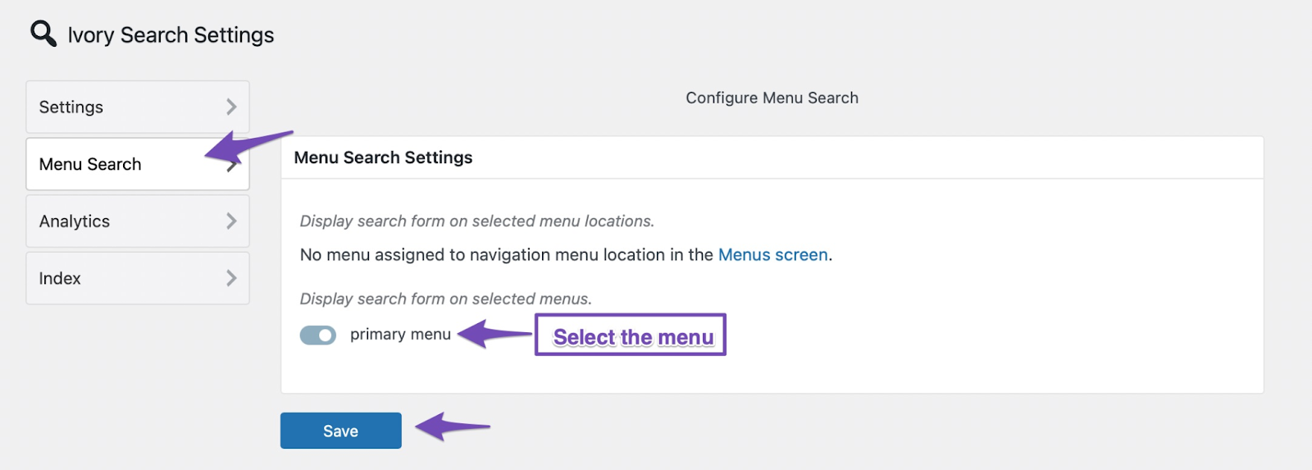Viewport: 1312px width, 470px height.
Task: Click the Menu Search chevron arrow
Action: tap(232, 167)
